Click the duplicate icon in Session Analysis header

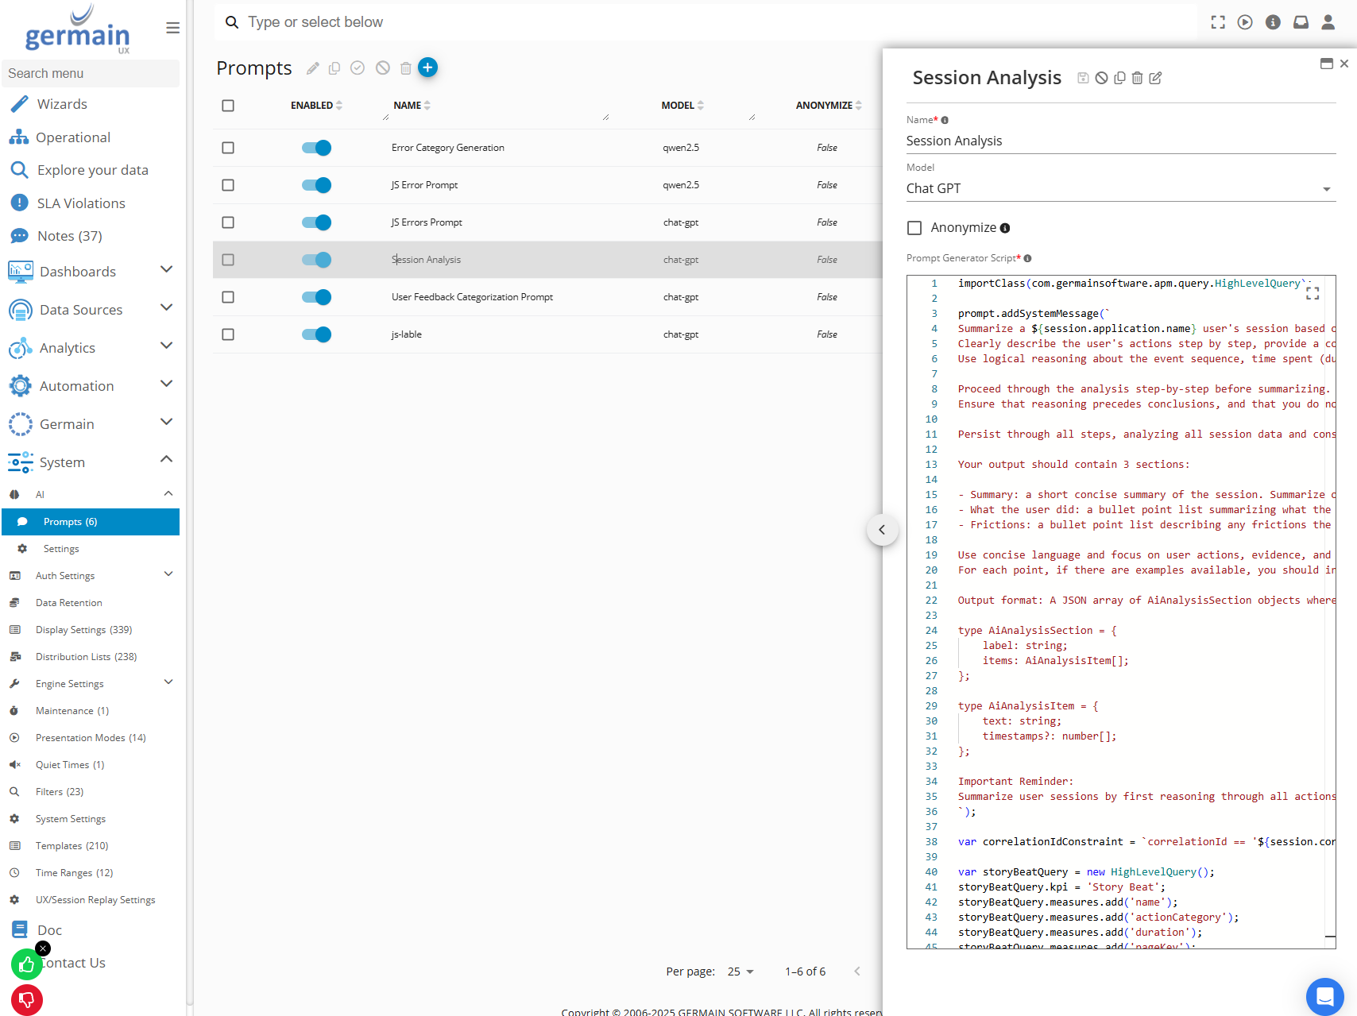[1119, 78]
